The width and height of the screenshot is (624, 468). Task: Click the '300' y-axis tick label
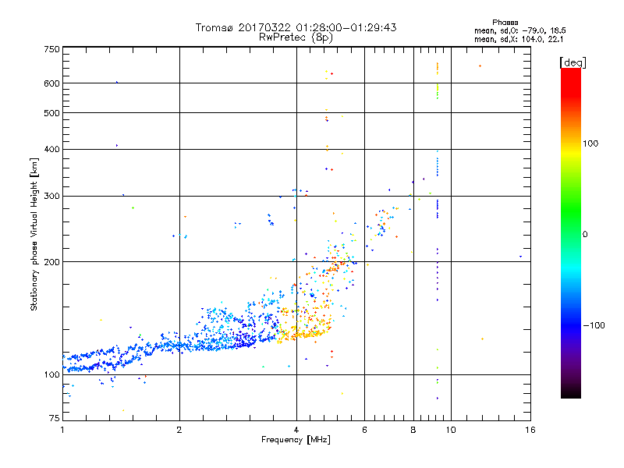pos(51,196)
